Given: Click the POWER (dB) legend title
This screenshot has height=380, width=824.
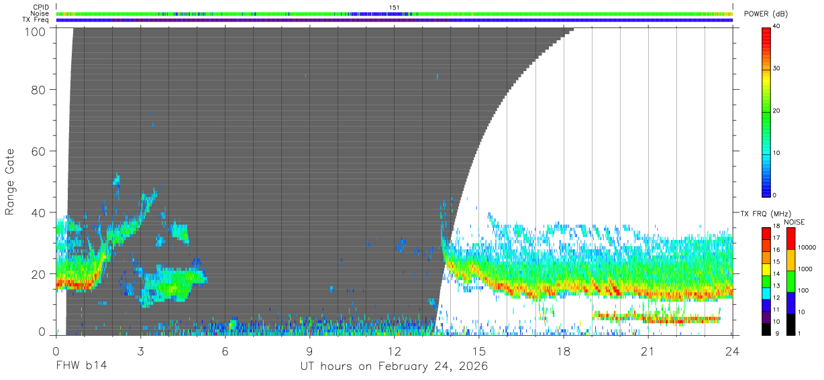Looking at the screenshot, I should tap(766, 14).
